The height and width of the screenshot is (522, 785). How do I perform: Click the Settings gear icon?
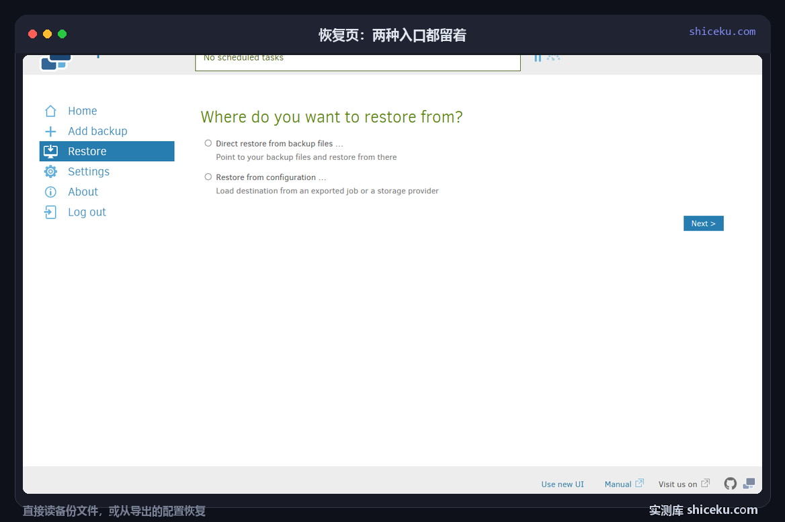pos(50,172)
